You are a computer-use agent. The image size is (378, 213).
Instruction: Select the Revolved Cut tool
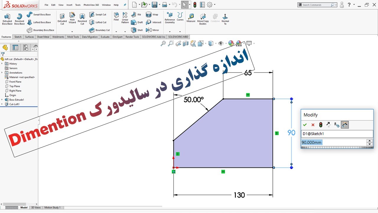pyautogui.click(x=82, y=19)
